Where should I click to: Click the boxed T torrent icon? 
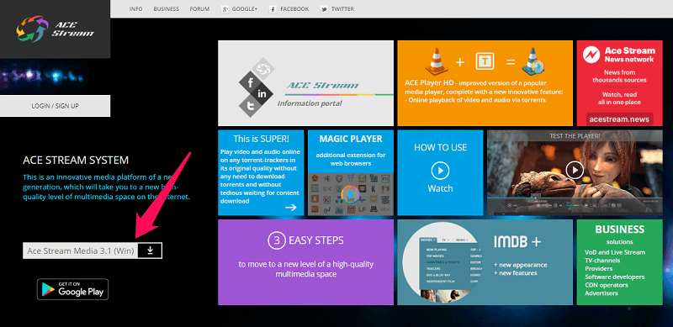[485, 62]
